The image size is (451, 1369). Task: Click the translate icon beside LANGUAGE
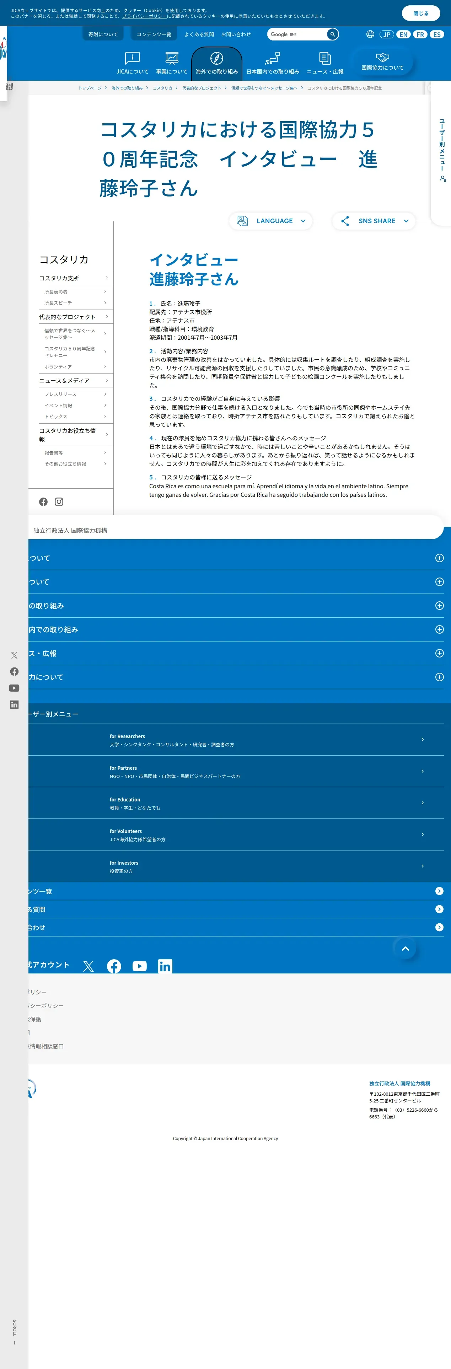pyautogui.click(x=243, y=221)
